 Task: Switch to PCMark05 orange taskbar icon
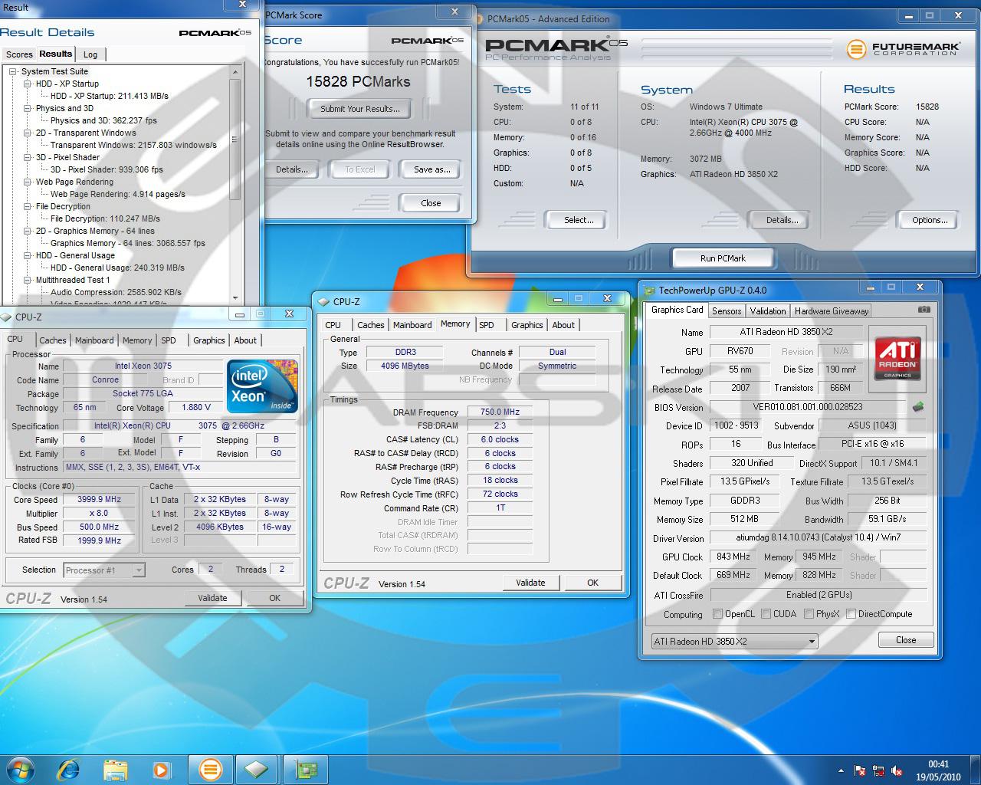pyautogui.click(x=210, y=769)
